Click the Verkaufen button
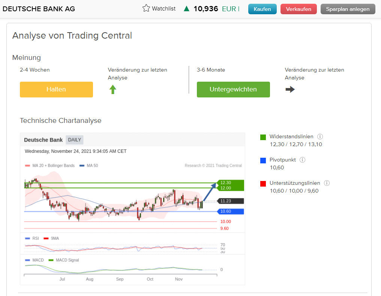The width and height of the screenshot is (381, 296). click(298, 9)
